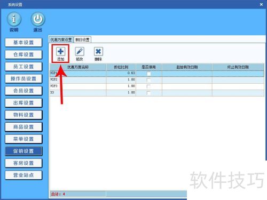This screenshot has height=200, width=267.
Task: Select the 促销设置 button
Action: point(23,151)
